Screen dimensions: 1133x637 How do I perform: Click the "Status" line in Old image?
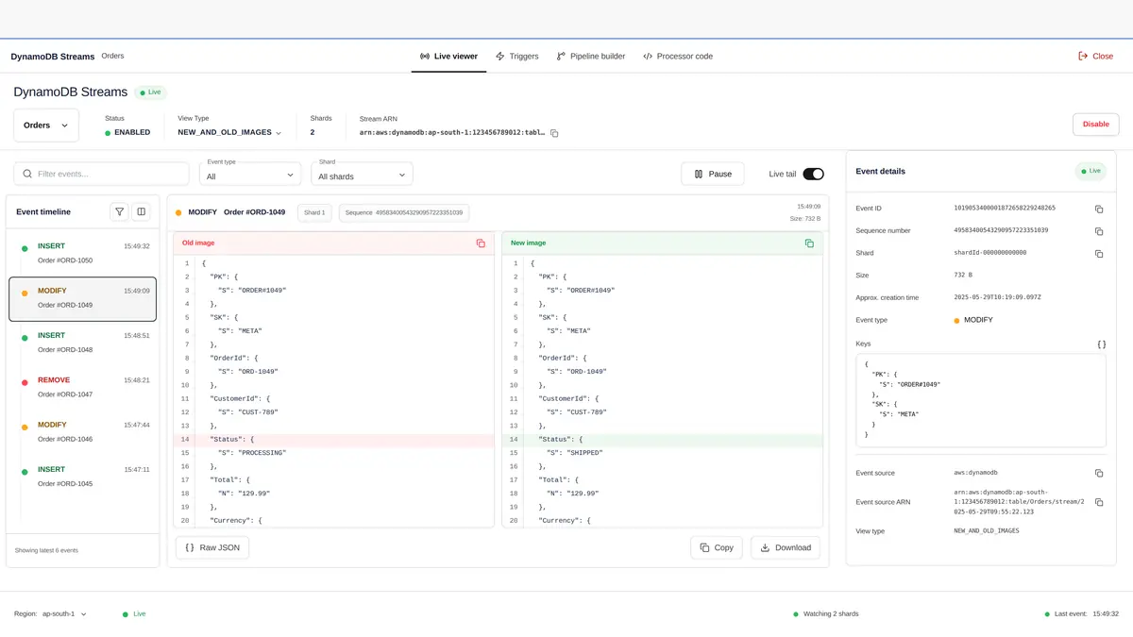coord(333,440)
